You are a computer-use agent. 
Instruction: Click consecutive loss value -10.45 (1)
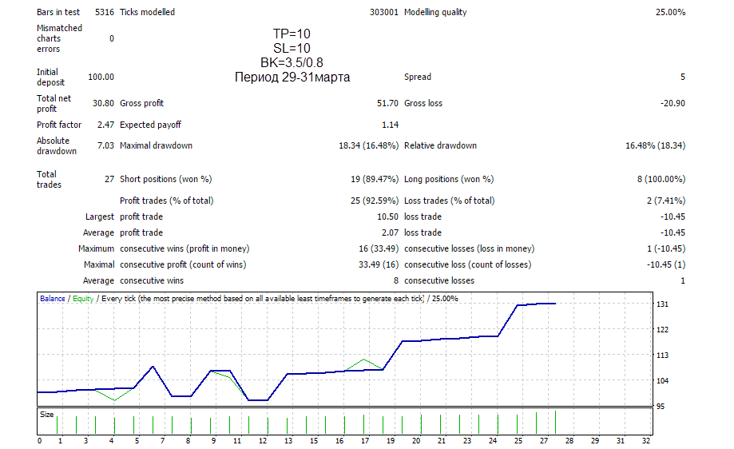click(666, 264)
